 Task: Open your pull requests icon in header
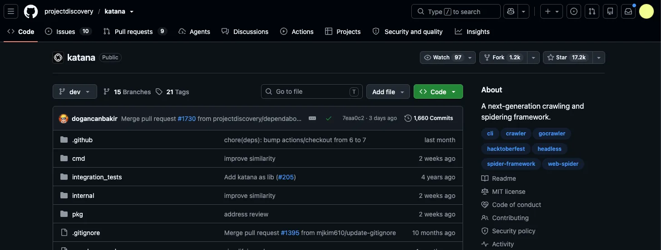pos(592,11)
